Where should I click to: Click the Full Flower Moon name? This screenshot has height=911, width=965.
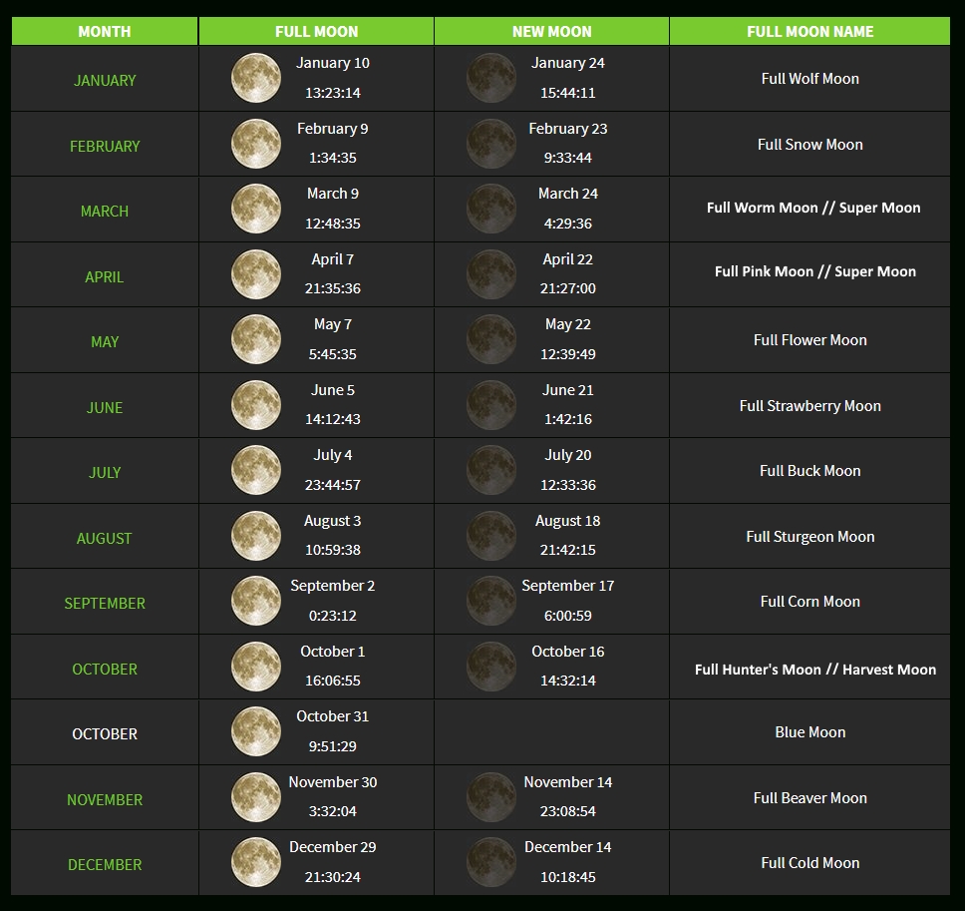point(809,340)
